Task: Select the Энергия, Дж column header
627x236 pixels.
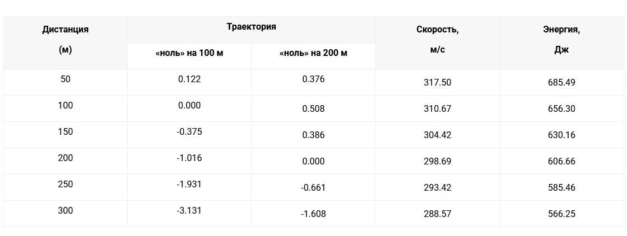Action: pyautogui.click(x=561, y=40)
